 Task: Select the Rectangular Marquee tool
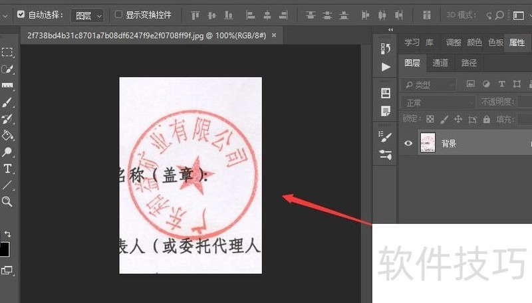tap(7, 52)
